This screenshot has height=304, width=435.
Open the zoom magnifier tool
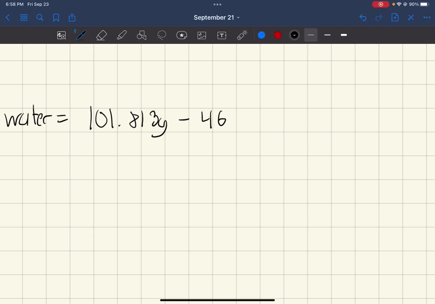pyautogui.click(x=61, y=35)
